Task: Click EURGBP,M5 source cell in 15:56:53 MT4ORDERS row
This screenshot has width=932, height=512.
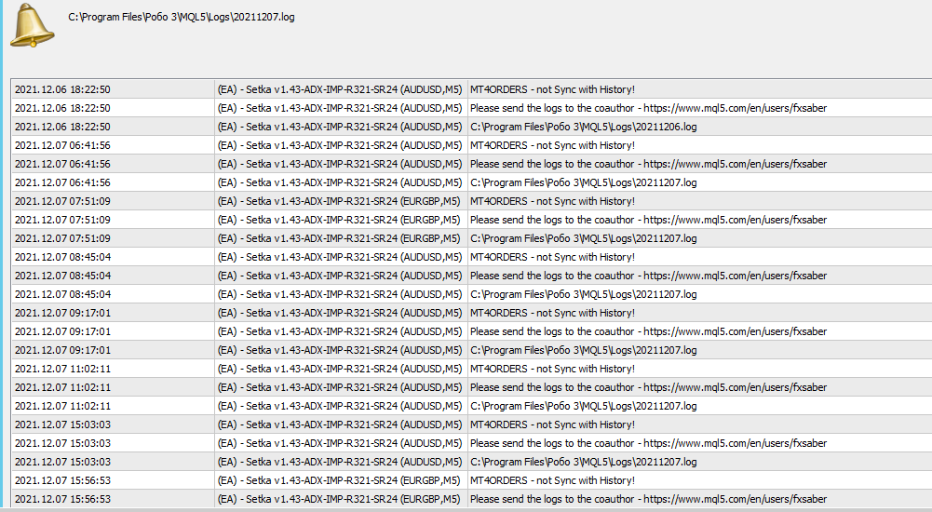Action: 339,480
